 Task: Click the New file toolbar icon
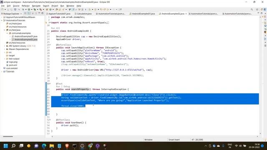[x=2, y=10]
